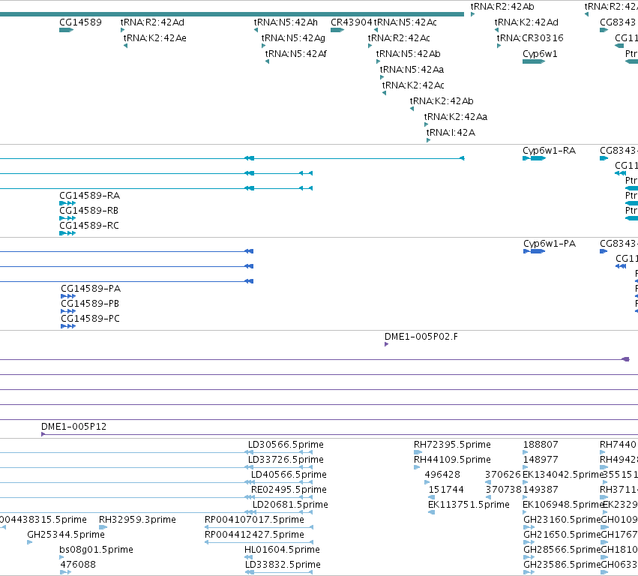Select the DME1-005P02.F purple arrow
Viewport: 638px width, 576px height.
point(387,344)
